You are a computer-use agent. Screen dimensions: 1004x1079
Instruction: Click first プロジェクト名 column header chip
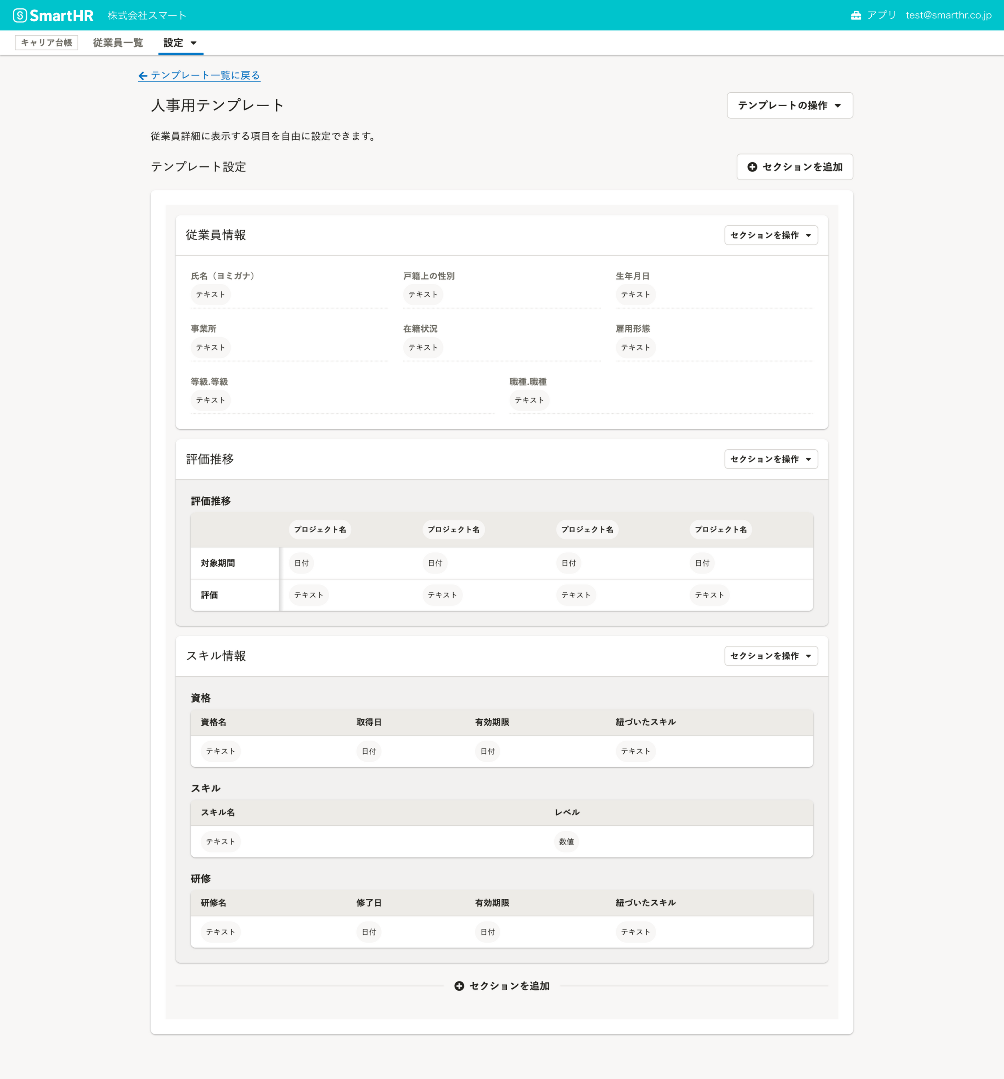pyautogui.click(x=320, y=529)
